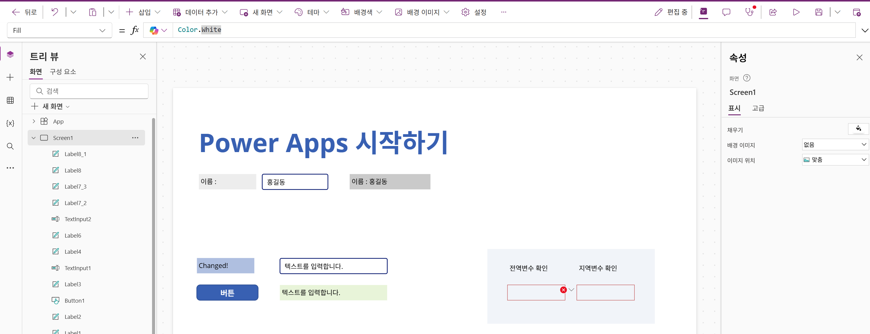Click the 버튼 button on canvas
The width and height of the screenshot is (870, 334).
pyautogui.click(x=227, y=292)
